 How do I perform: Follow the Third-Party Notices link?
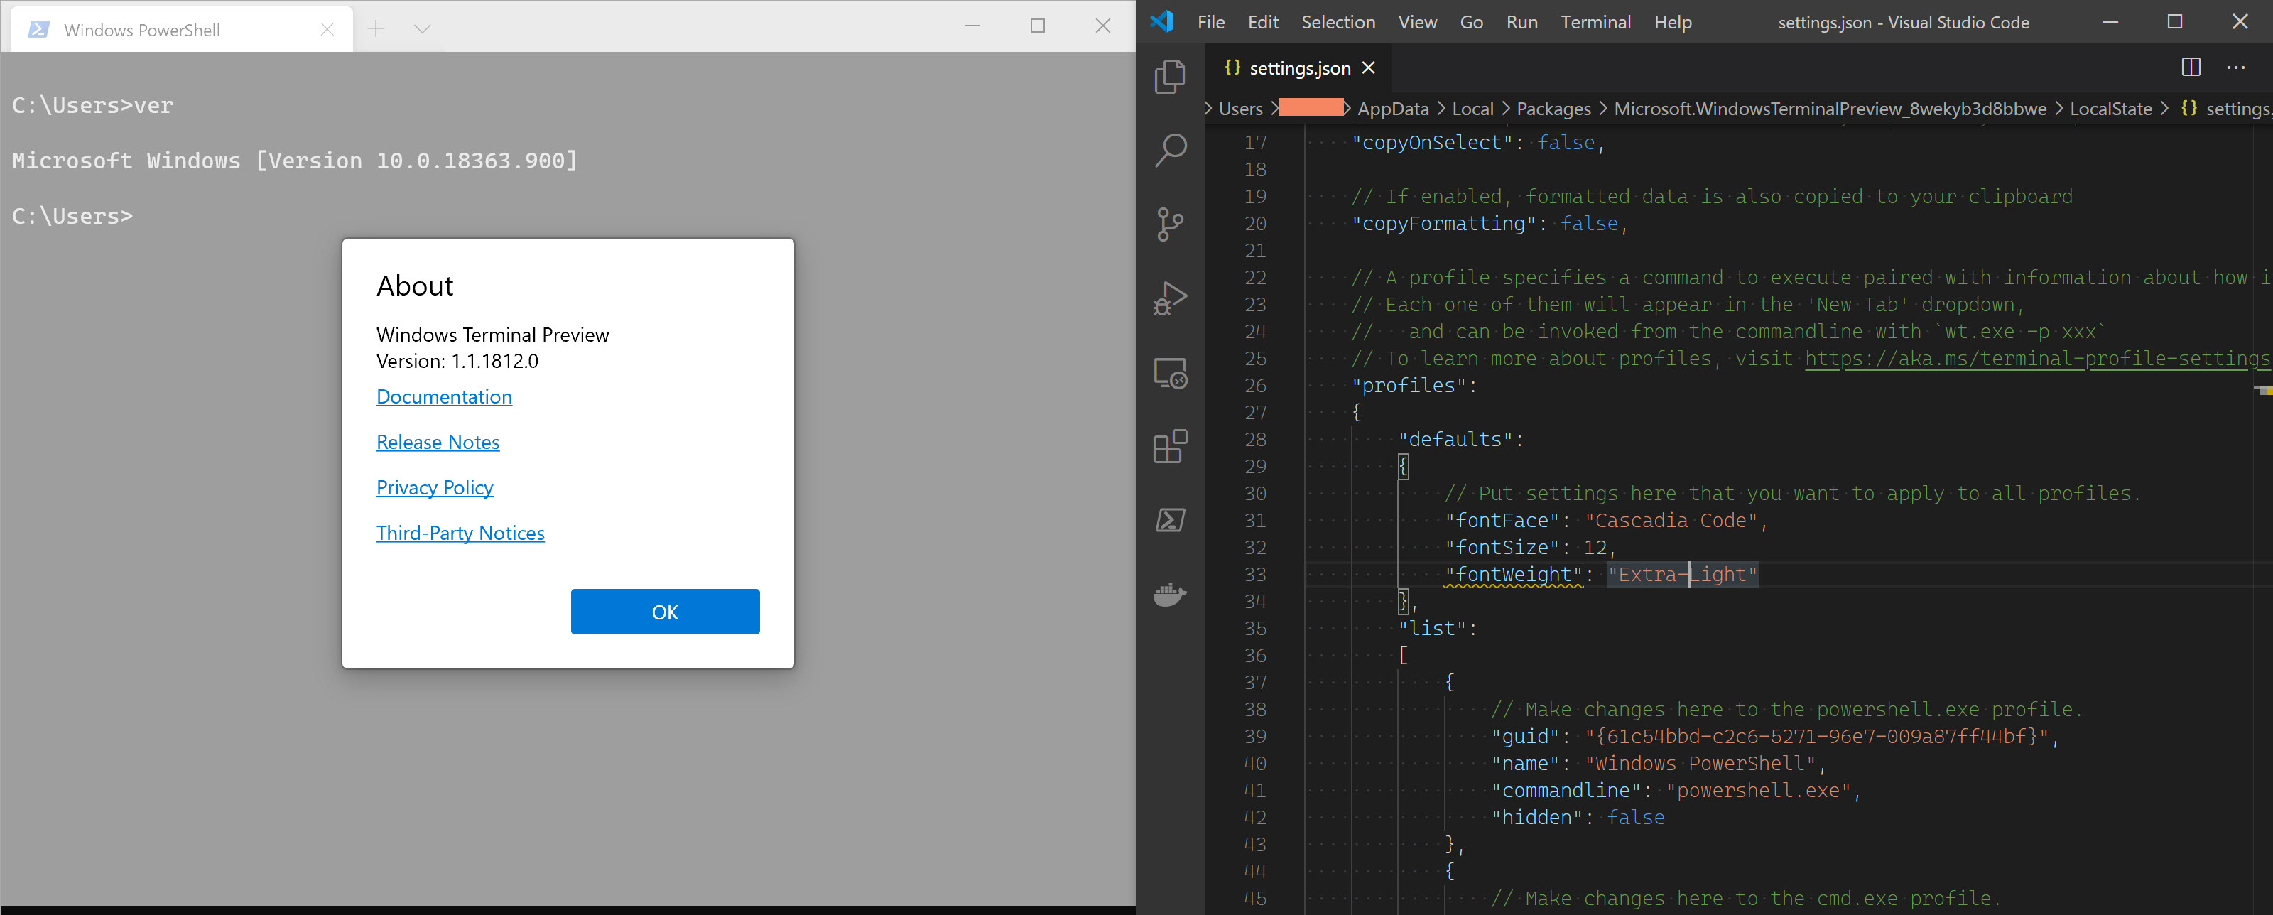460,533
